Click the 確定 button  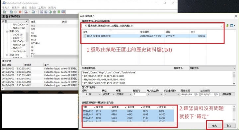tap(214, 126)
